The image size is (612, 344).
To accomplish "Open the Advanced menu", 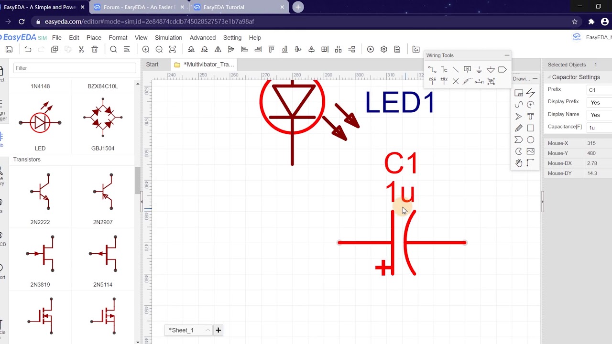I will pos(203,38).
